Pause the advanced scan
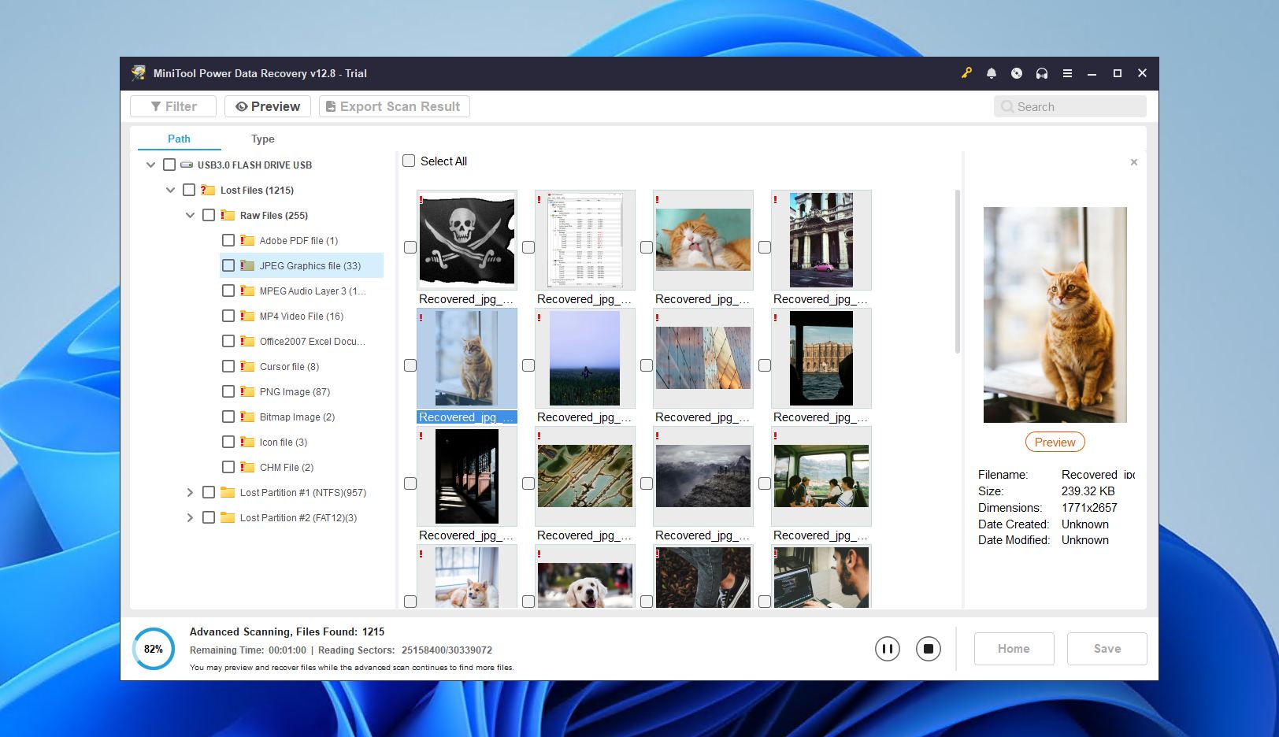This screenshot has width=1279, height=737. point(888,648)
